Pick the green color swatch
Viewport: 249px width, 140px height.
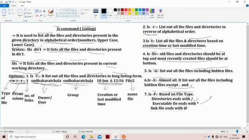(137, 10)
